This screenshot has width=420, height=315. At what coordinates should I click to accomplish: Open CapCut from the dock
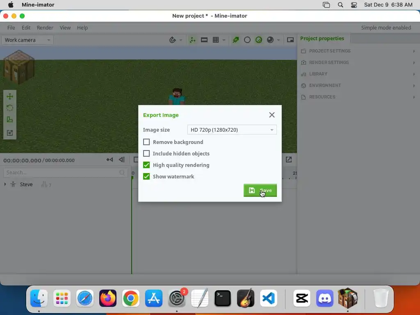coord(302,298)
